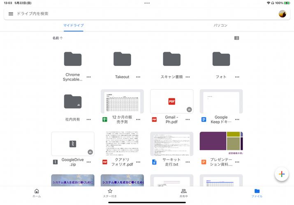Viewport: 294px width, 205px height.
Task: Open more options for クアドリフォリオ.pdf
Action: click(138, 162)
